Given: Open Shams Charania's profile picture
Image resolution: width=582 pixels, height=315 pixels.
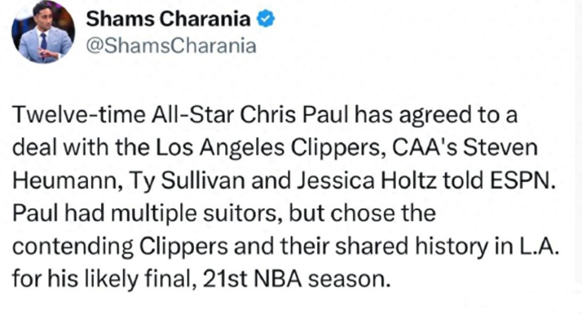Looking at the screenshot, I should [x=44, y=32].
